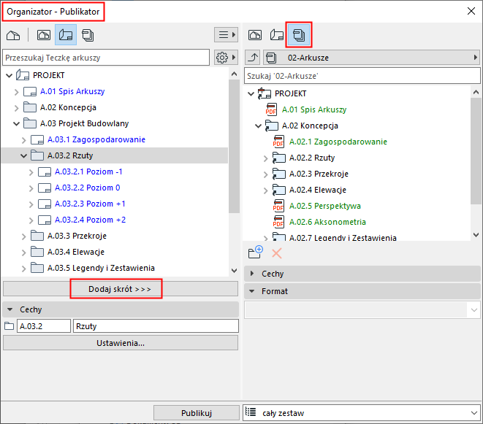Select A.01 Spis Arkuszy PDF item
Screen dimensions: 483x424
(x=314, y=109)
